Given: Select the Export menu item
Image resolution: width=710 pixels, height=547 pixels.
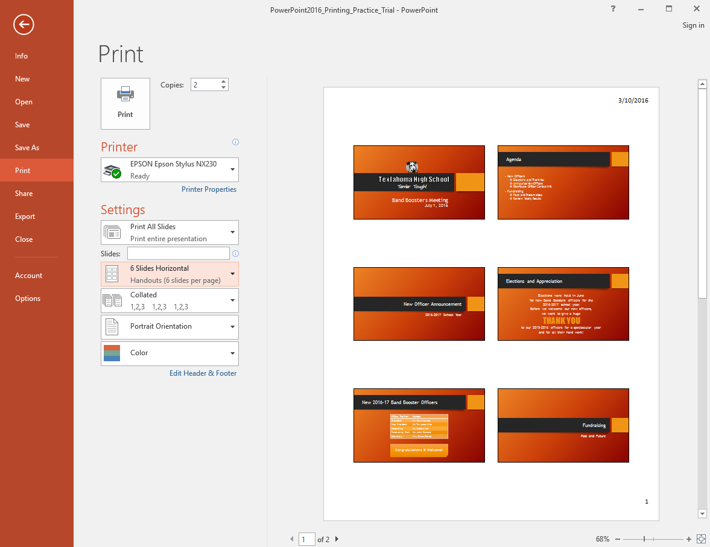Looking at the screenshot, I should coord(25,216).
